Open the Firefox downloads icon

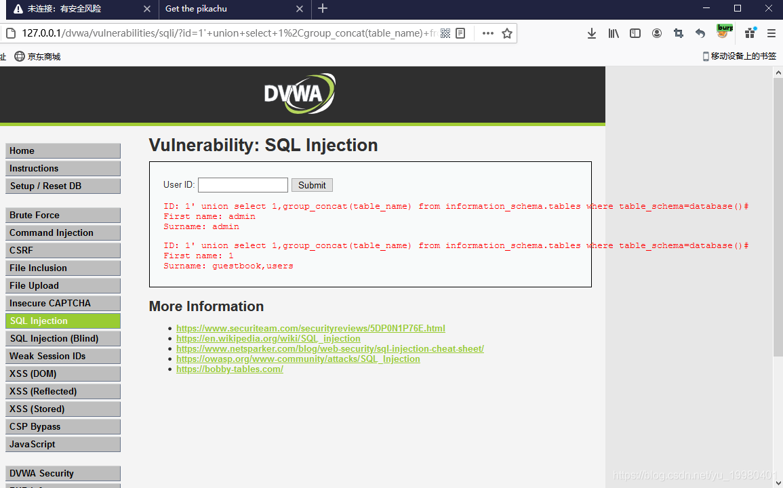592,33
